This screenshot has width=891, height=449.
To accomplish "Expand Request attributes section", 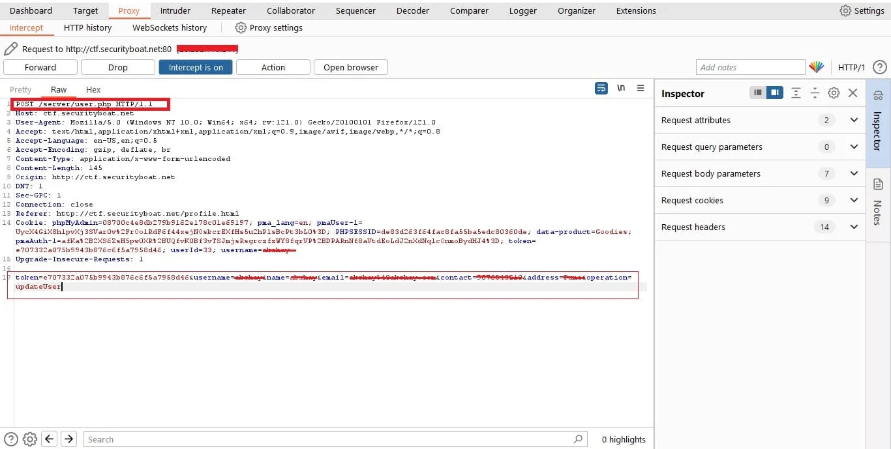I will click(x=854, y=120).
